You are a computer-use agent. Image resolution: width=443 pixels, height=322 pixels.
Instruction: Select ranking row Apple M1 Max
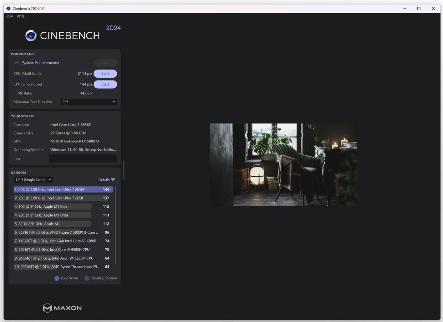(x=63, y=207)
